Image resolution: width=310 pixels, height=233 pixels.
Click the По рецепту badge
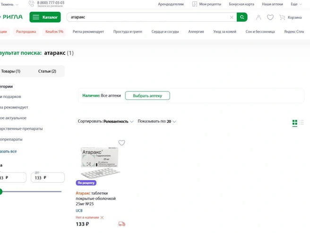coord(86,183)
